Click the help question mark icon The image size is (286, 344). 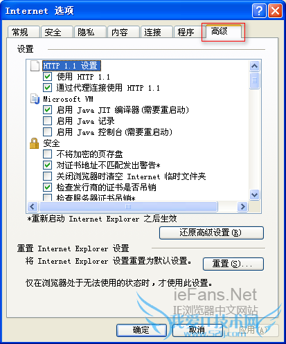click(259, 10)
